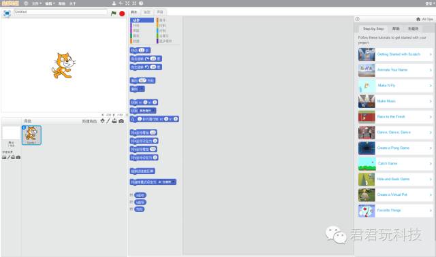The width and height of the screenshot is (436, 257).
Task: Select the 动作 motion category
Action: (x=142, y=20)
